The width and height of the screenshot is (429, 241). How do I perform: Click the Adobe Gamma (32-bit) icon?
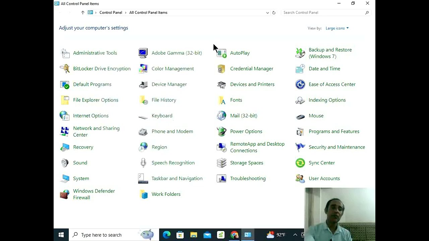pos(143,53)
